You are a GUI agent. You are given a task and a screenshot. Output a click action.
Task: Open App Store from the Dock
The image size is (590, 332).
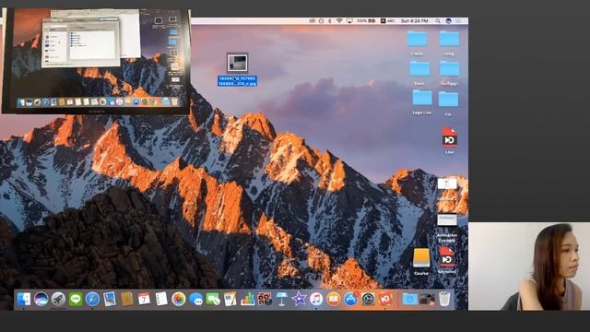click(350, 299)
